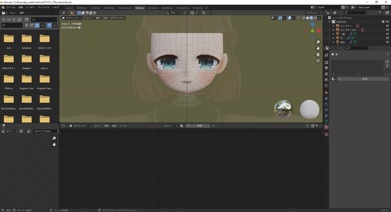Open the Object properties tab
The image size is (391, 212).
326,93
